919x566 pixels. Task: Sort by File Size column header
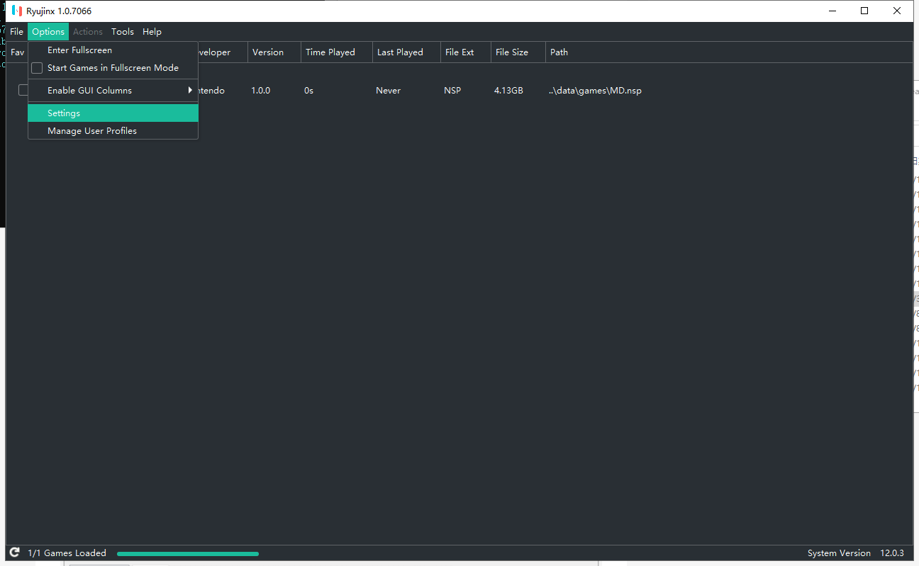point(512,52)
